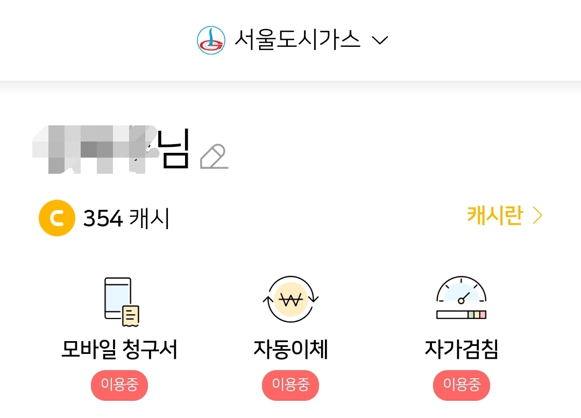Open the 자가검침 label
Screen dimensions: 581x418
[x=461, y=350]
